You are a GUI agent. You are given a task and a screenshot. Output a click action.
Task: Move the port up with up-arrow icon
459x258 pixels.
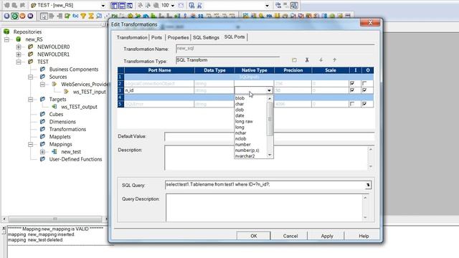pyautogui.click(x=334, y=60)
